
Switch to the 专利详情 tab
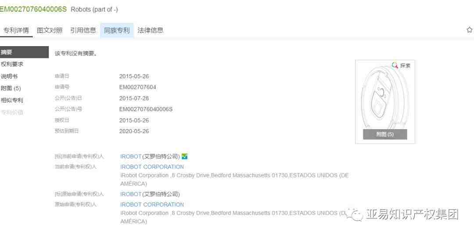pos(16,30)
